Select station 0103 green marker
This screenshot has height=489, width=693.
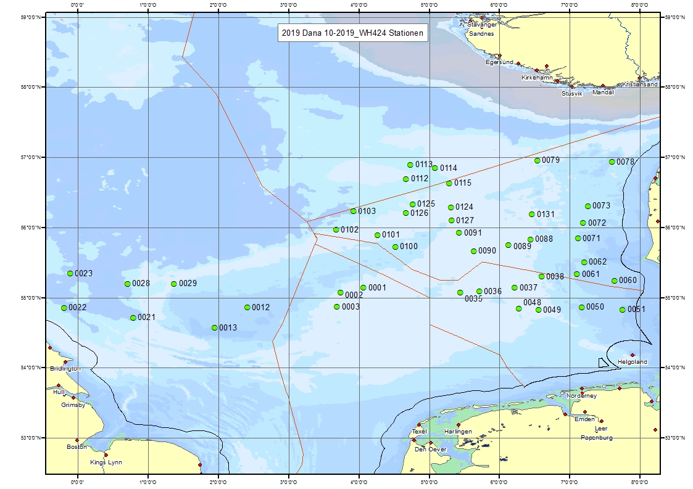pyautogui.click(x=354, y=211)
